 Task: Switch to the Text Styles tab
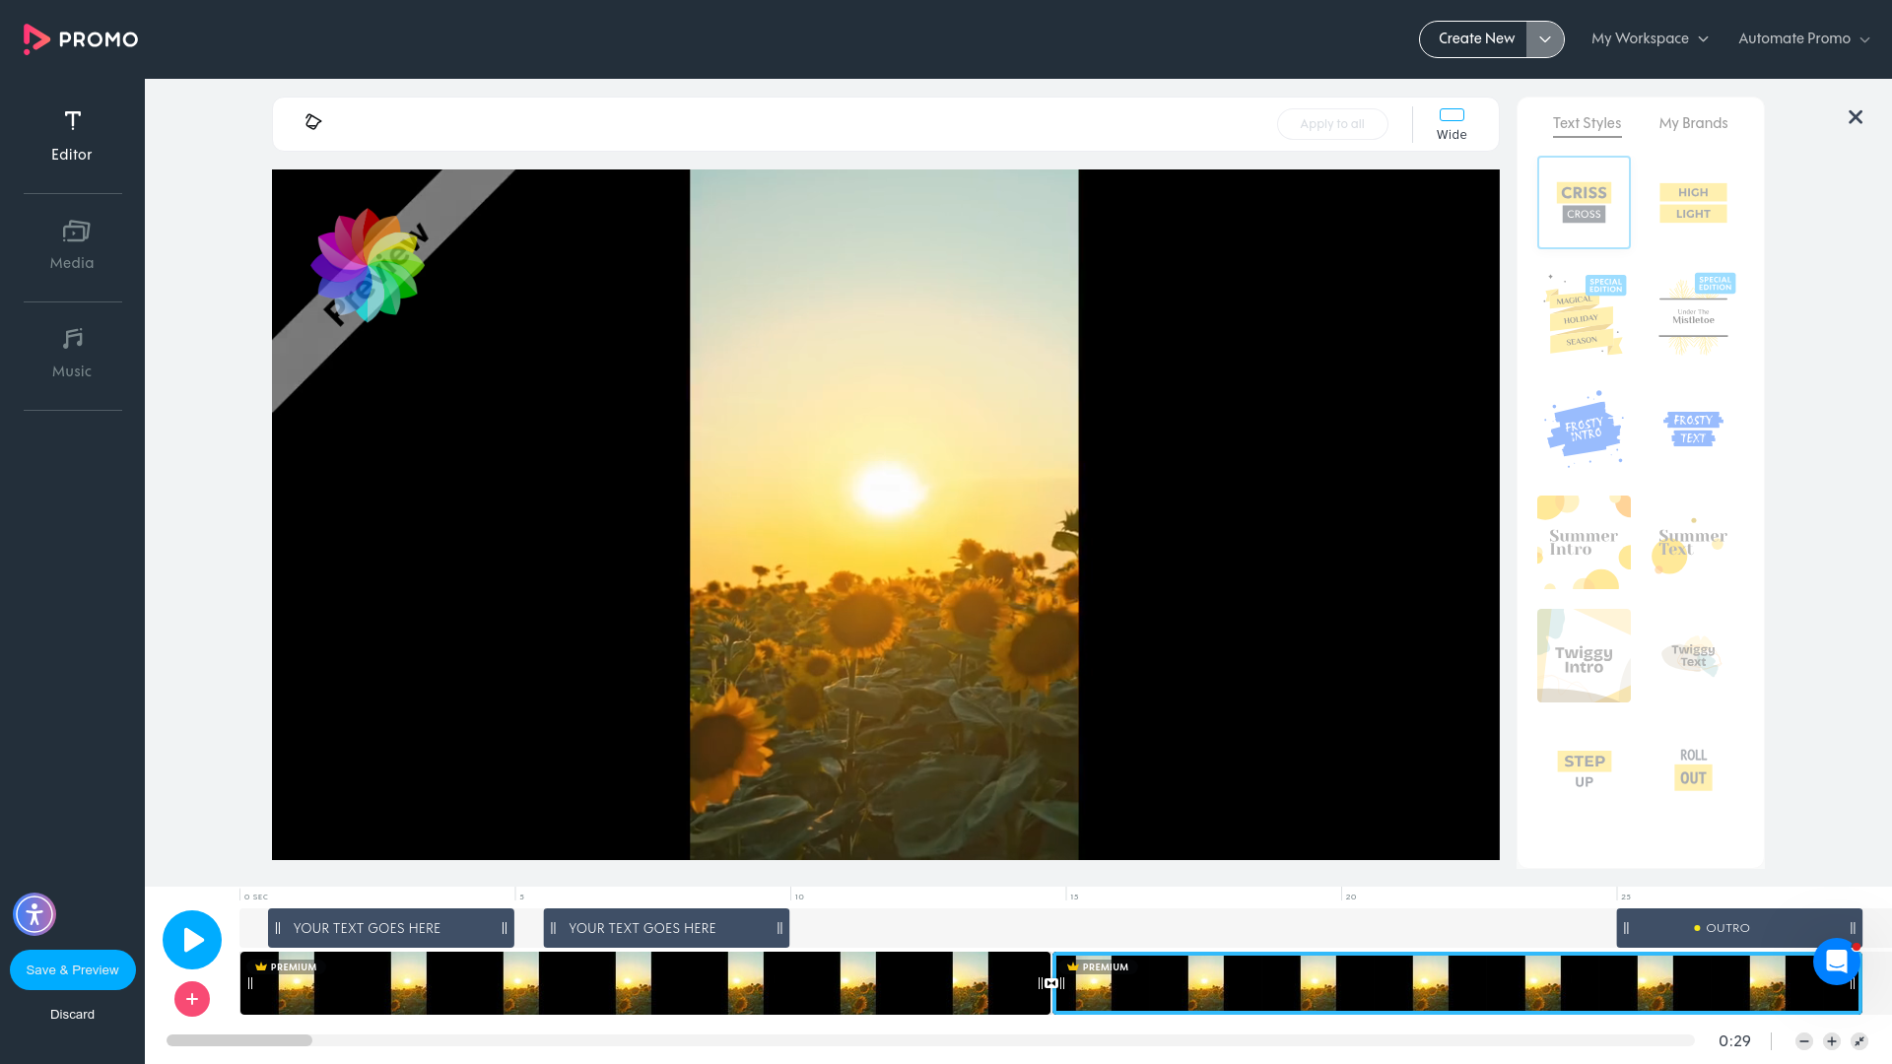pyautogui.click(x=1586, y=123)
